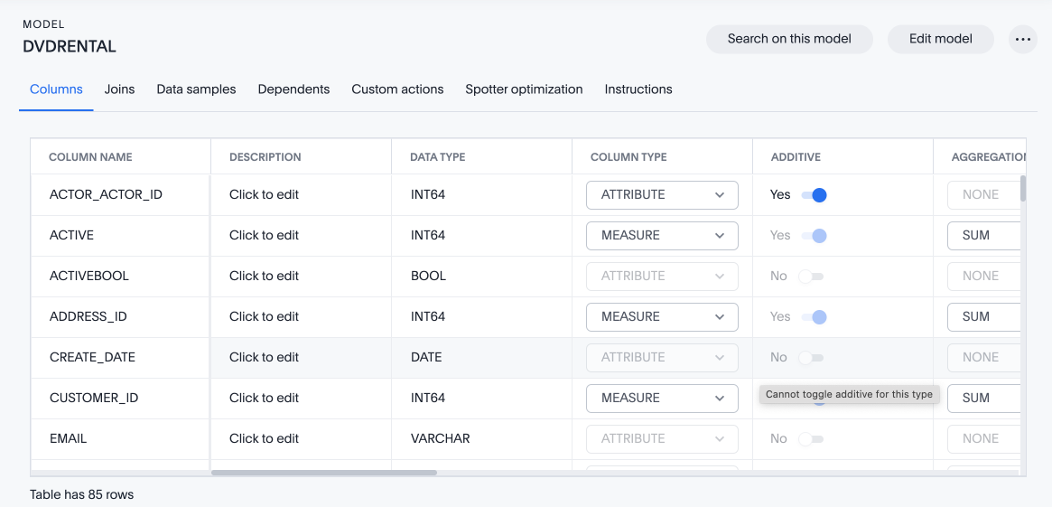
Task: Open aggregation SUM dropdown for ACTIVE row
Action: pyautogui.click(x=984, y=236)
